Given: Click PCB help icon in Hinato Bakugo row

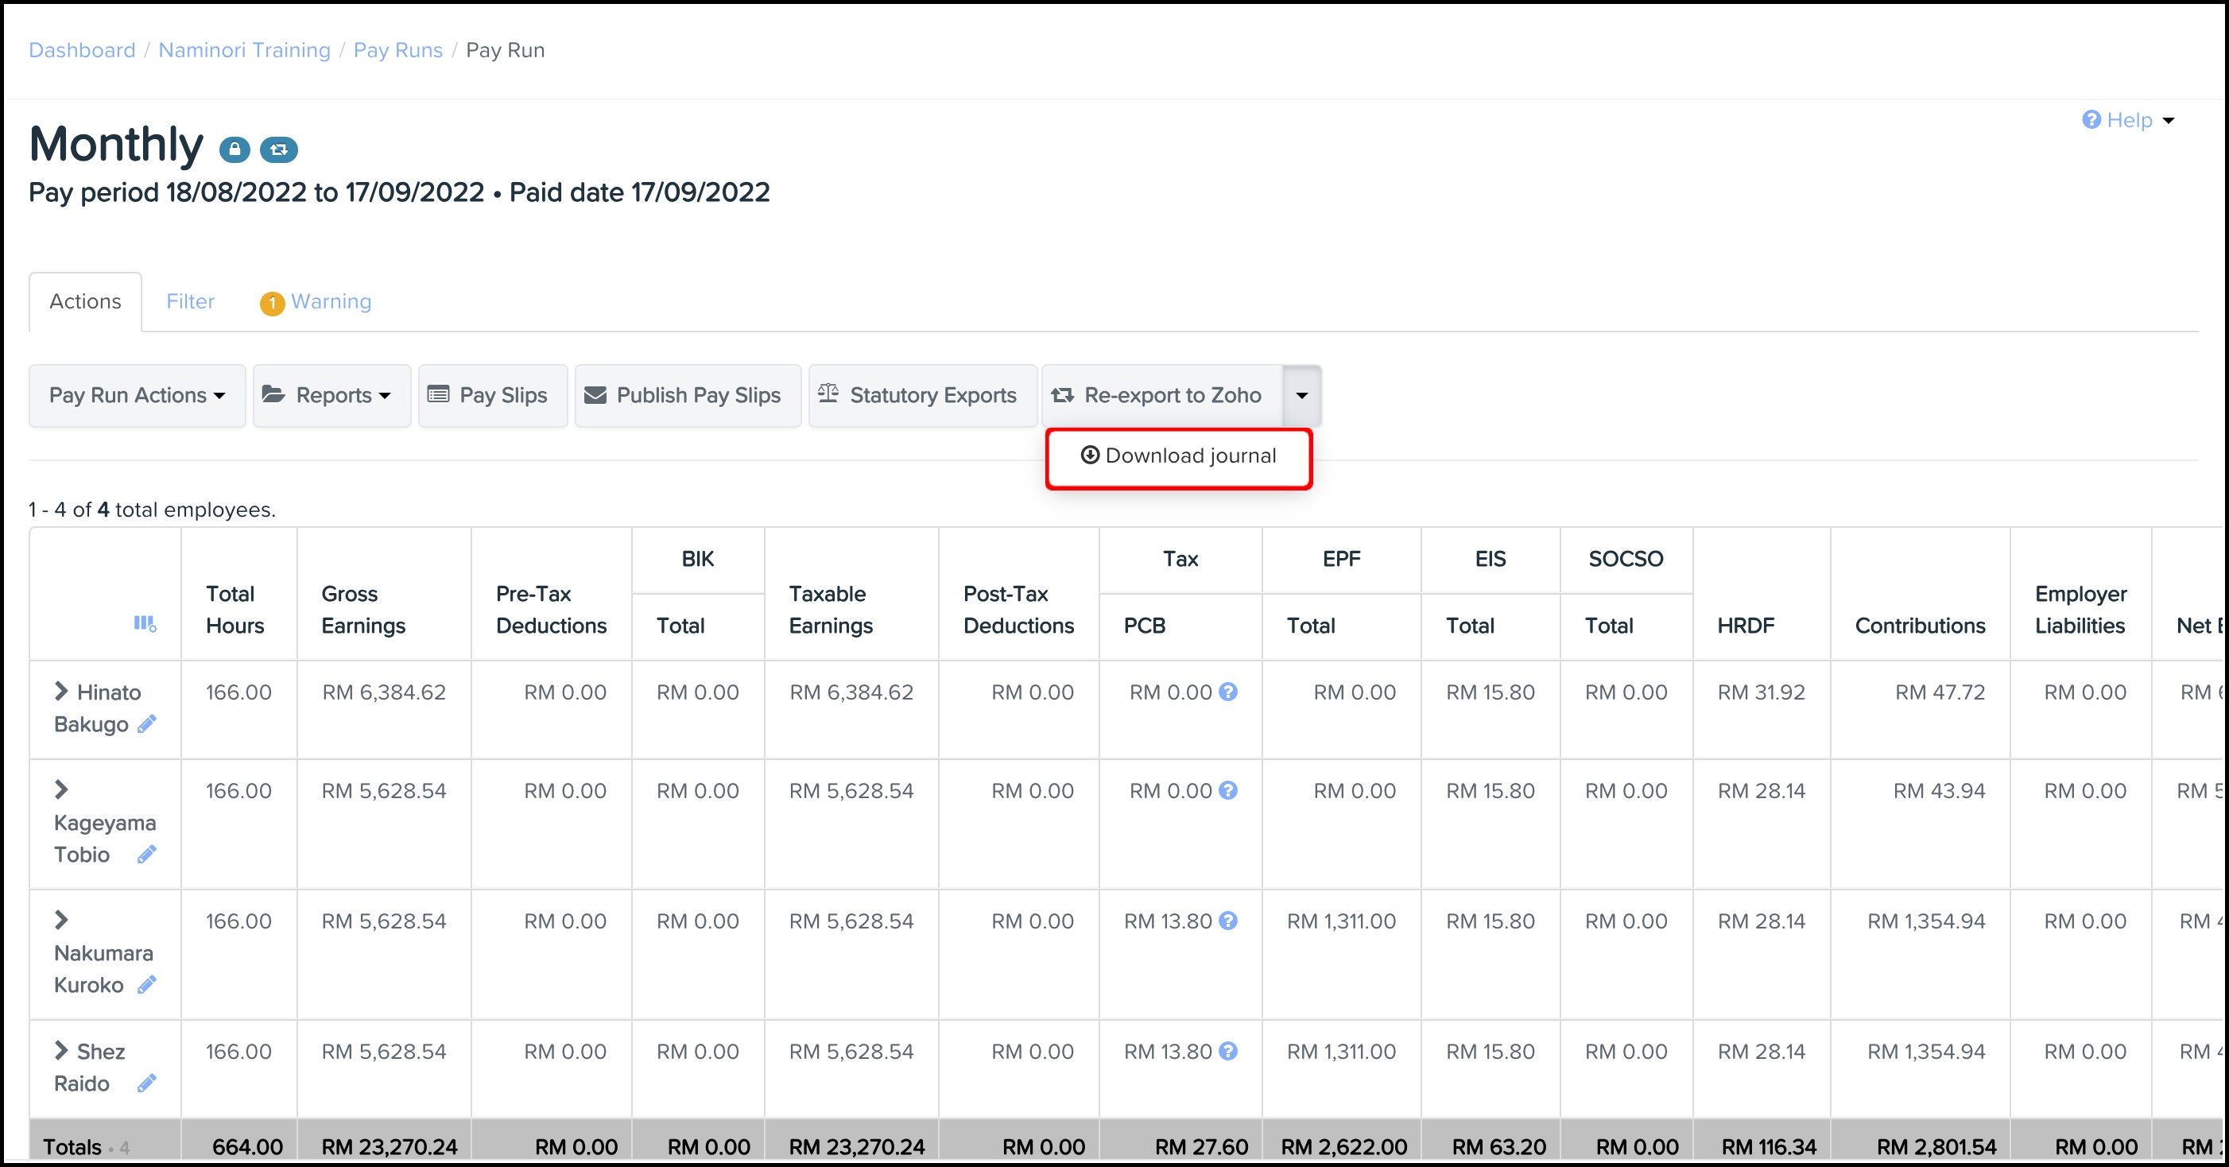Looking at the screenshot, I should (1228, 692).
